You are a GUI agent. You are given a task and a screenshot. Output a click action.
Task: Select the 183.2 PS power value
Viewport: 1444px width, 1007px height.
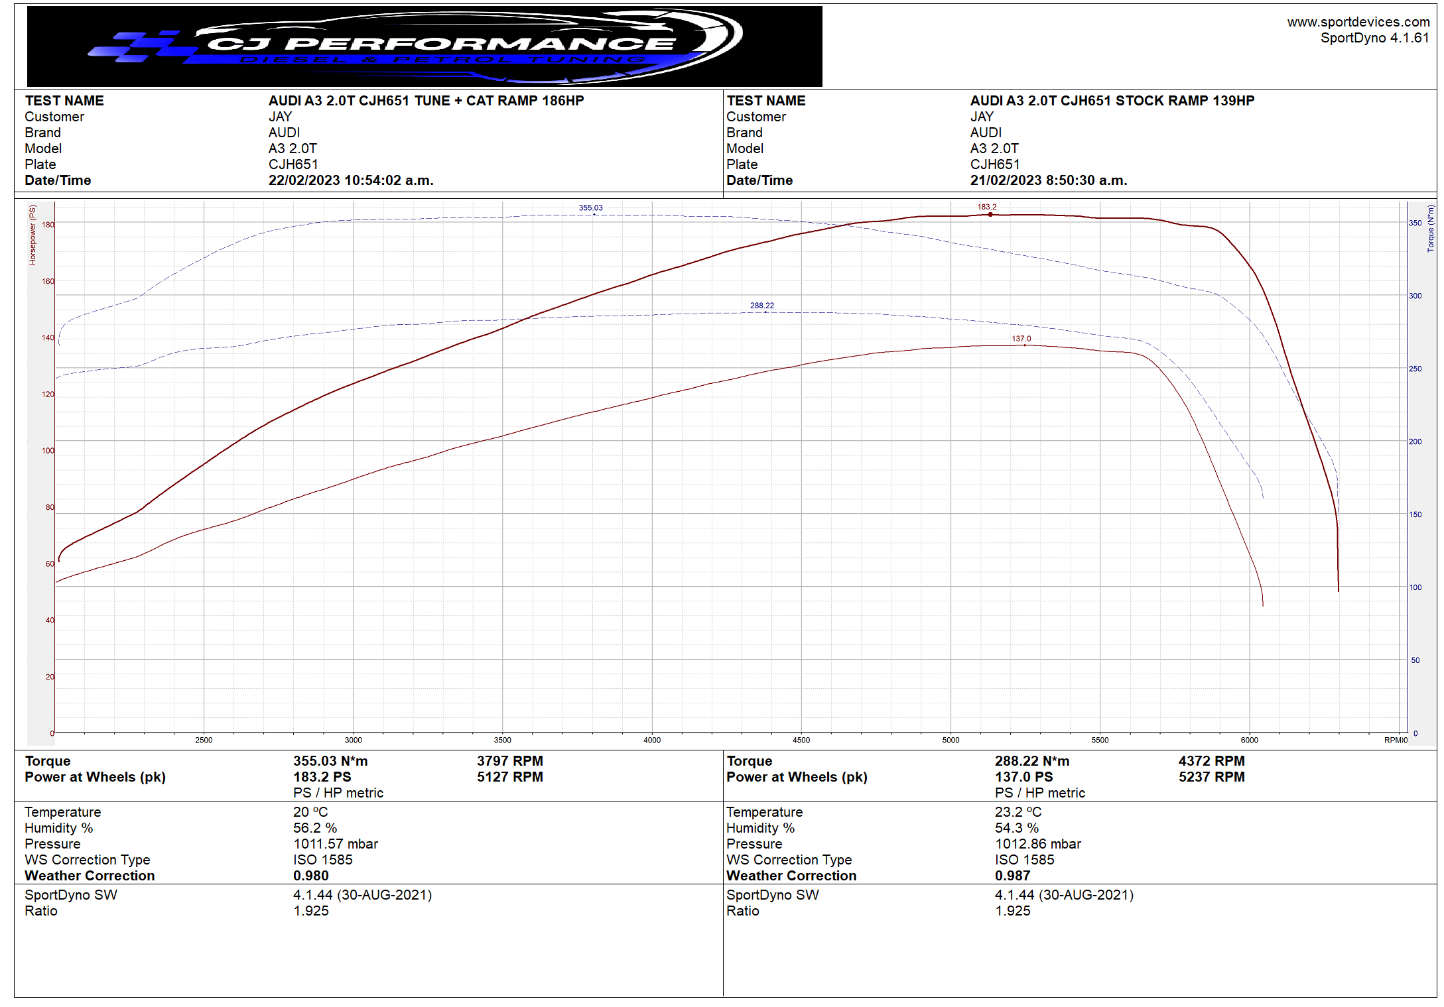pyautogui.click(x=322, y=777)
